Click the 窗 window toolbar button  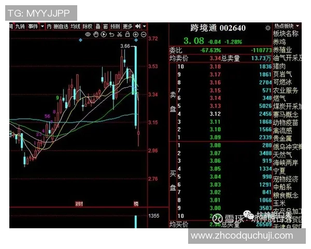[x=106, y=26]
